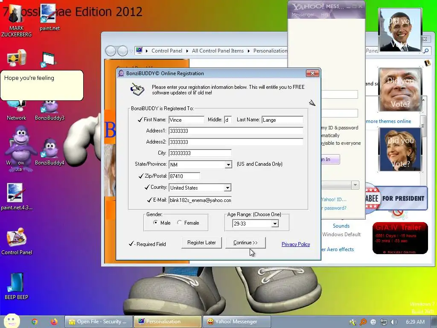This screenshot has height=328, width=437.
Task: Click the more themes online link
Action: (388, 121)
